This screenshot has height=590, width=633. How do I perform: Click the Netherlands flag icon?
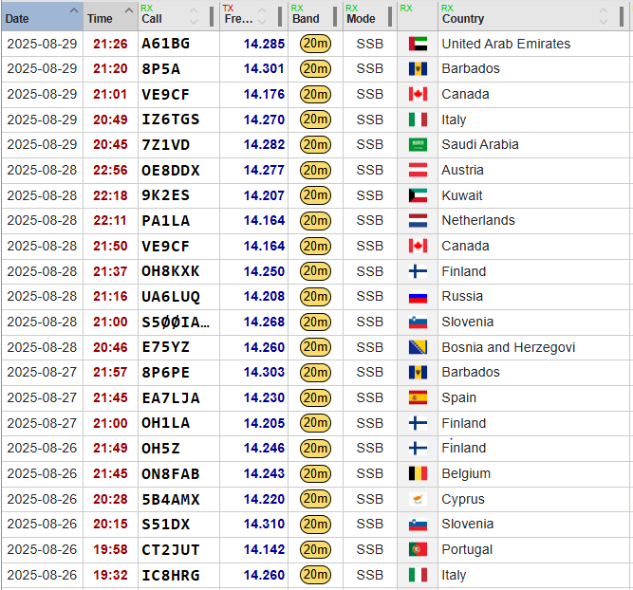pyautogui.click(x=418, y=221)
